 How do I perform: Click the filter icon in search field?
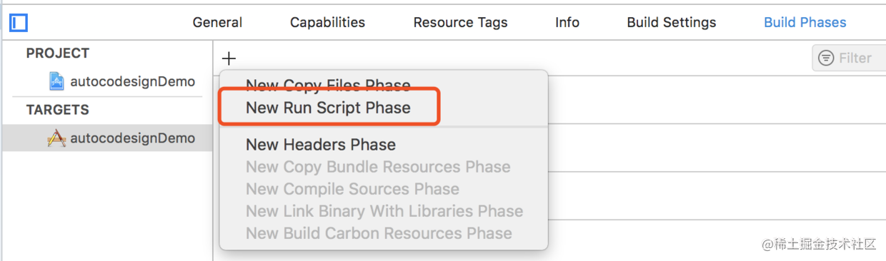point(827,58)
